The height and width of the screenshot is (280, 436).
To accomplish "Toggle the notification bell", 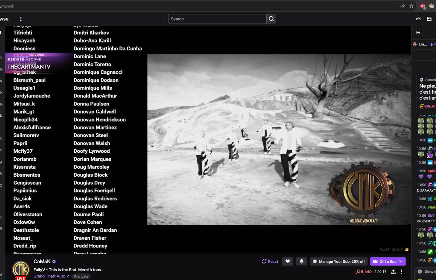I will tap(301, 261).
